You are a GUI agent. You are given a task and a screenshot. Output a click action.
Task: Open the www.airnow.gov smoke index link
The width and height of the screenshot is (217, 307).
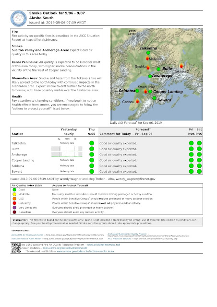85,251
